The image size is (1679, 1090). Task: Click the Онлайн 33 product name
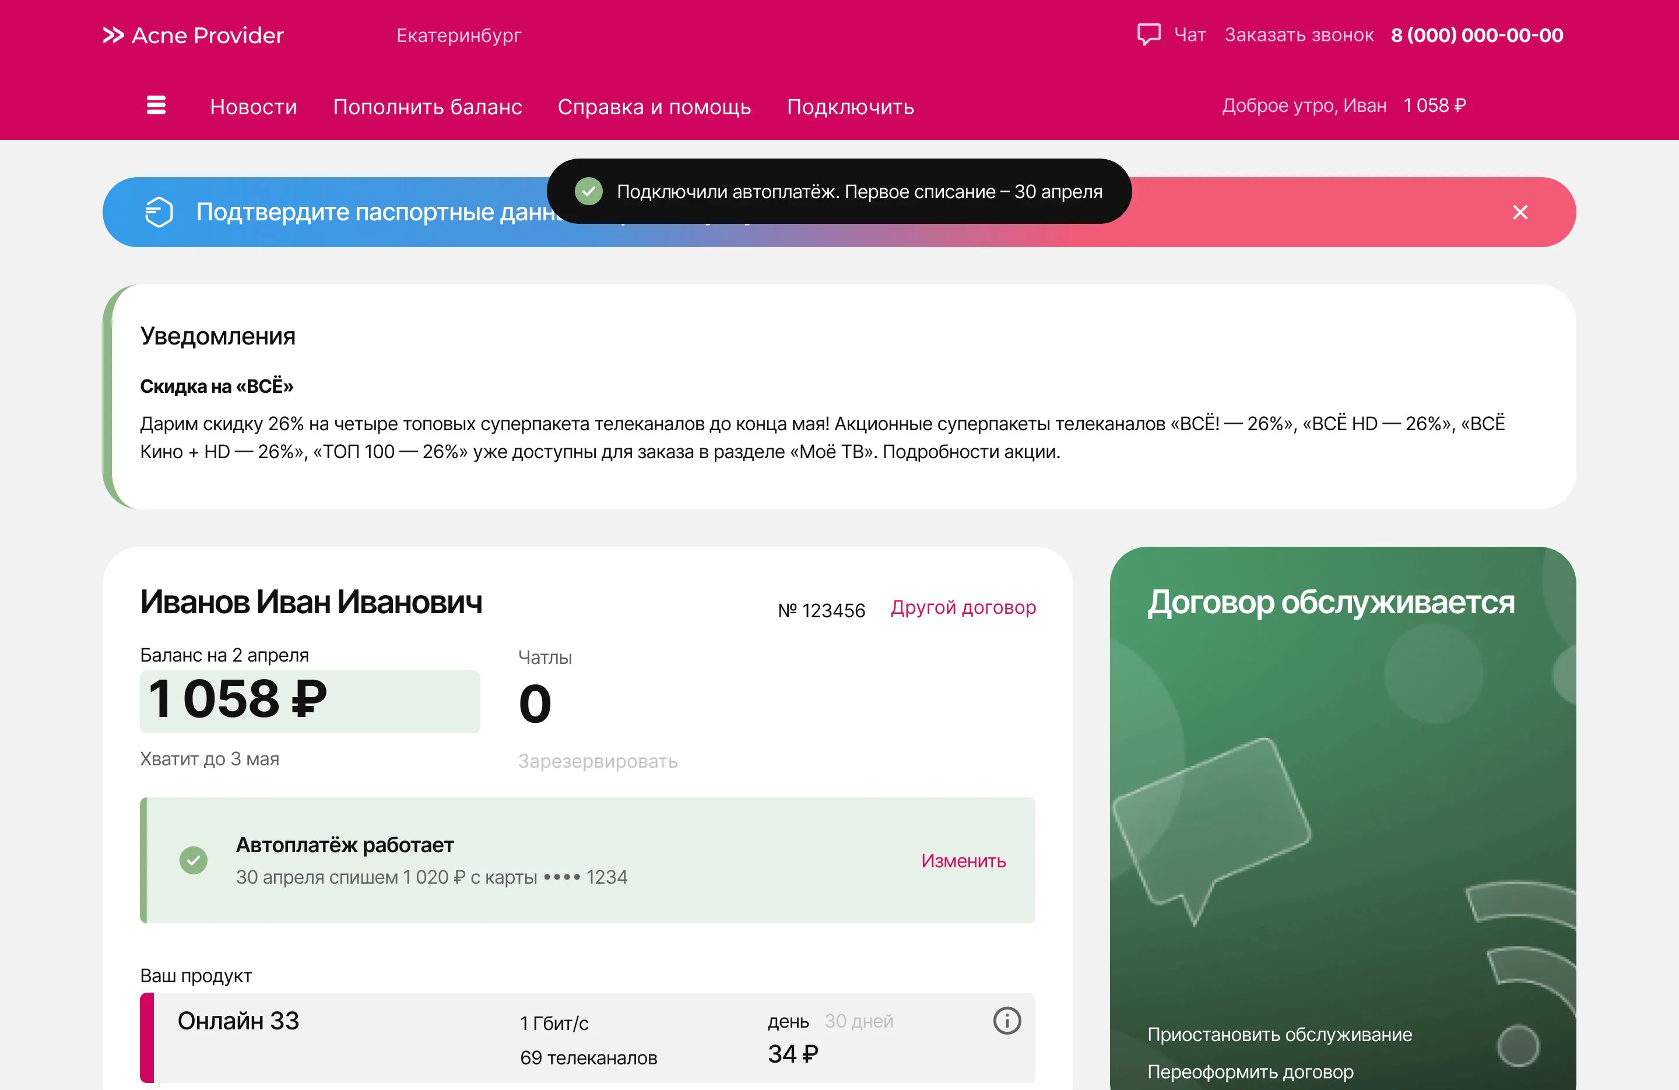[x=238, y=1021]
